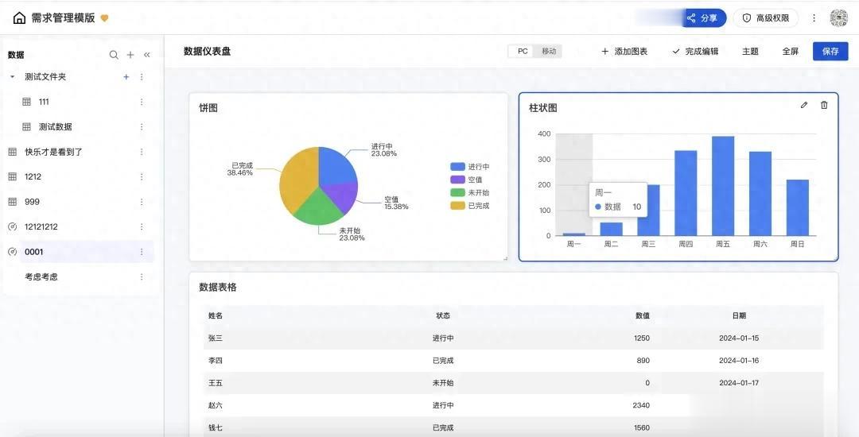Toggle 空值 legend swatch in pie chart

pyautogui.click(x=457, y=180)
